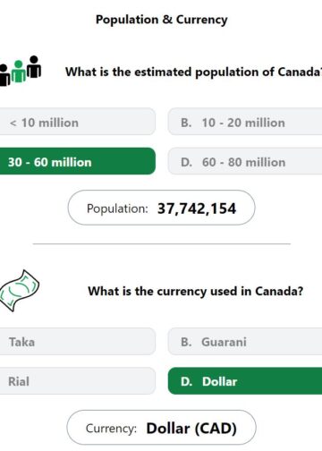Click the green person figure icon
This screenshot has height=451, width=322.
click(19, 72)
